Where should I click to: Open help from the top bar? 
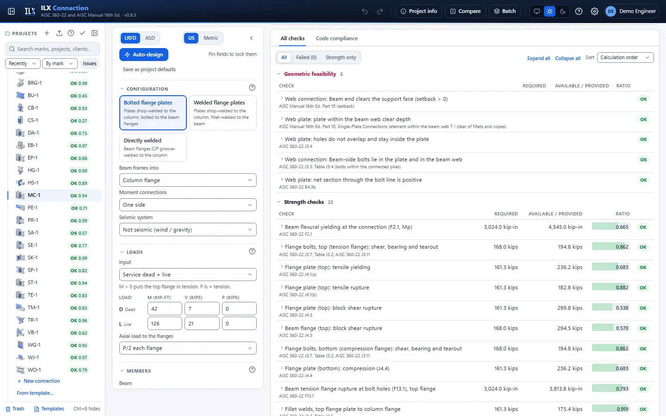click(579, 11)
